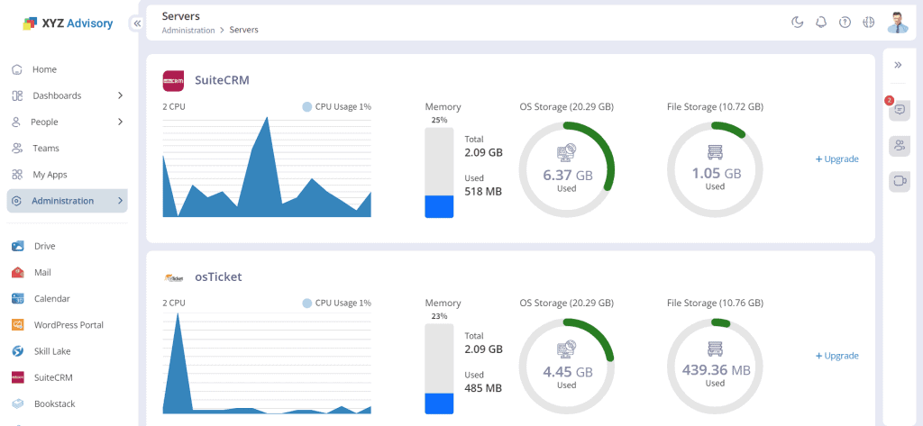This screenshot has height=426, width=923.
Task: Click Upgrade link for SuiteCRM
Action: pyautogui.click(x=836, y=159)
